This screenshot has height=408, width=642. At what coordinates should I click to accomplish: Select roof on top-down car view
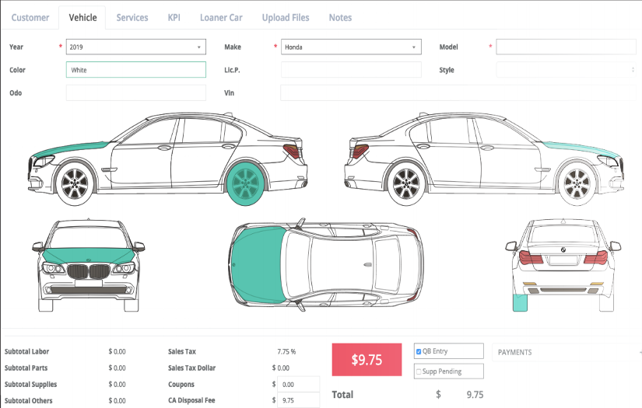click(342, 264)
